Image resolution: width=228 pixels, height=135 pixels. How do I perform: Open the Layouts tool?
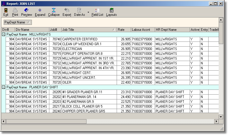[111, 12]
